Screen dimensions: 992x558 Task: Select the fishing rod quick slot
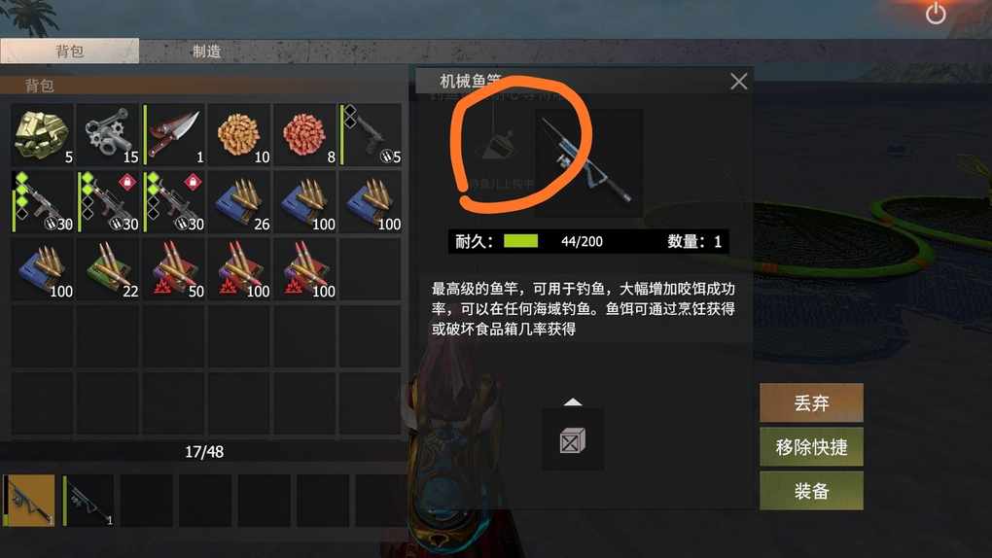click(89, 501)
